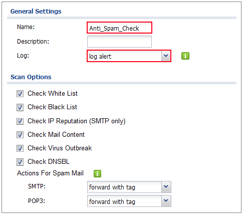248x216 pixels.
Task: Click the POP3 dropdown arrow button
Action: point(166,201)
